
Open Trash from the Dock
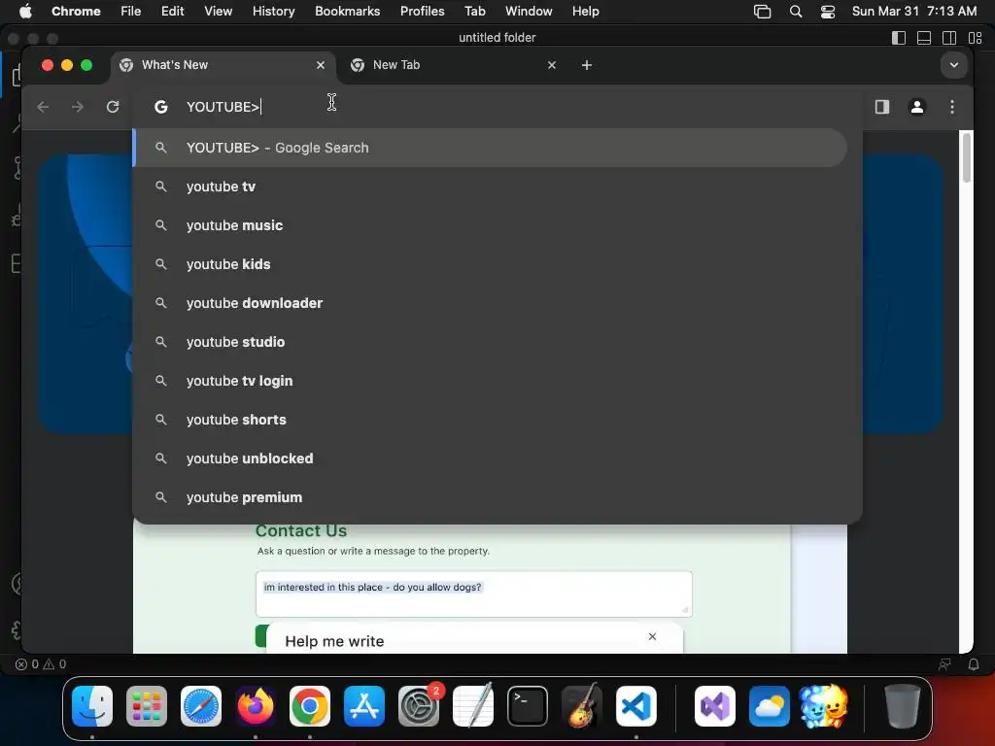point(902,706)
